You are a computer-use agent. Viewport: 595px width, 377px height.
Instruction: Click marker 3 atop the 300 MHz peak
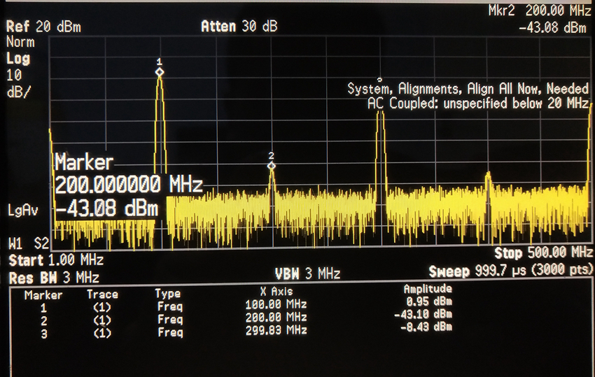tap(379, 81)
